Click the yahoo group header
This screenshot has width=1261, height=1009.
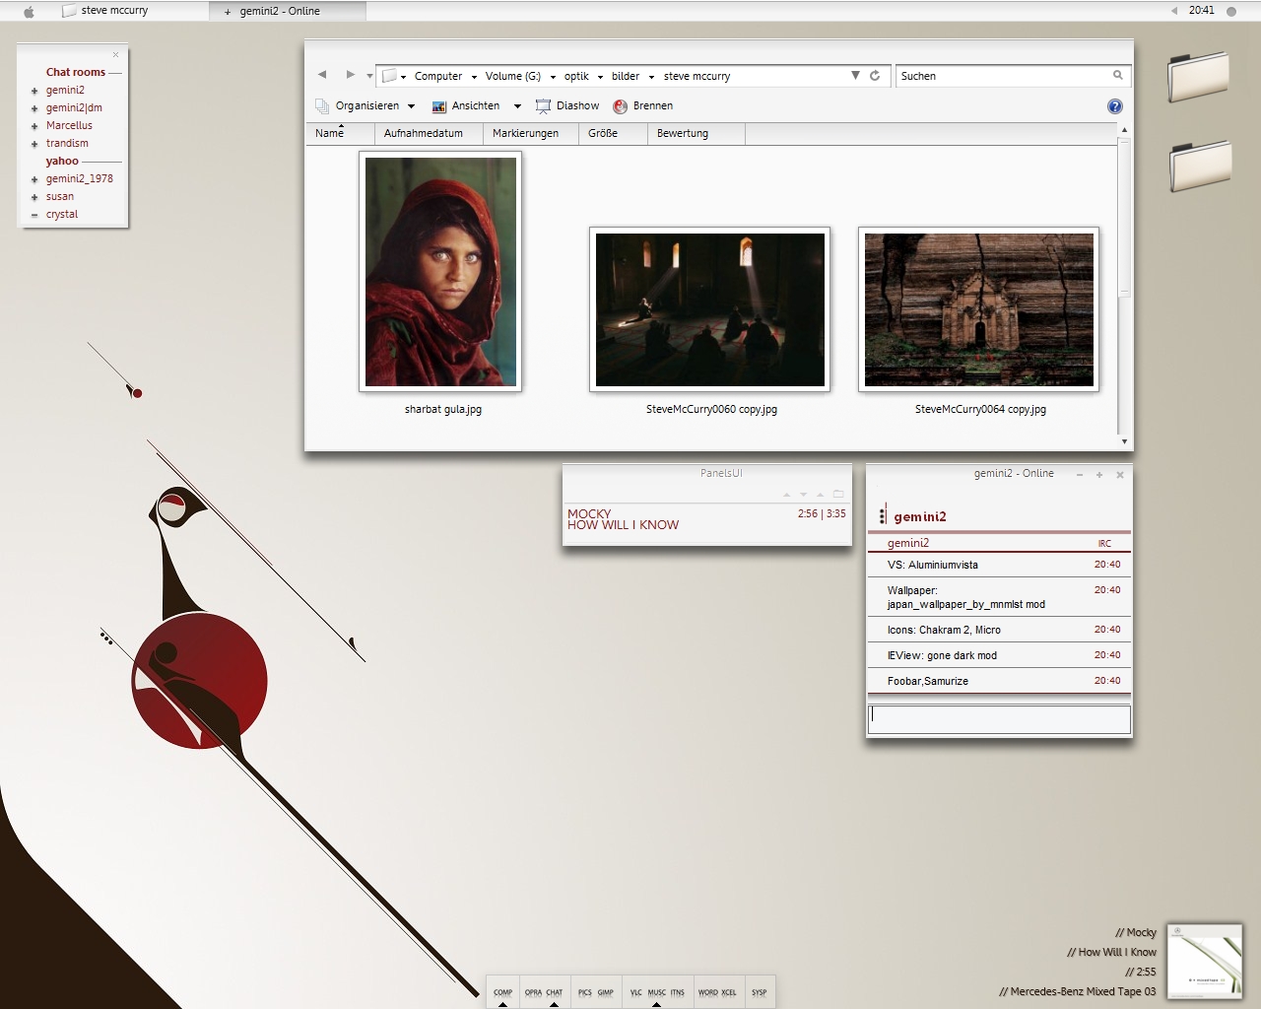tap(62, 161)
